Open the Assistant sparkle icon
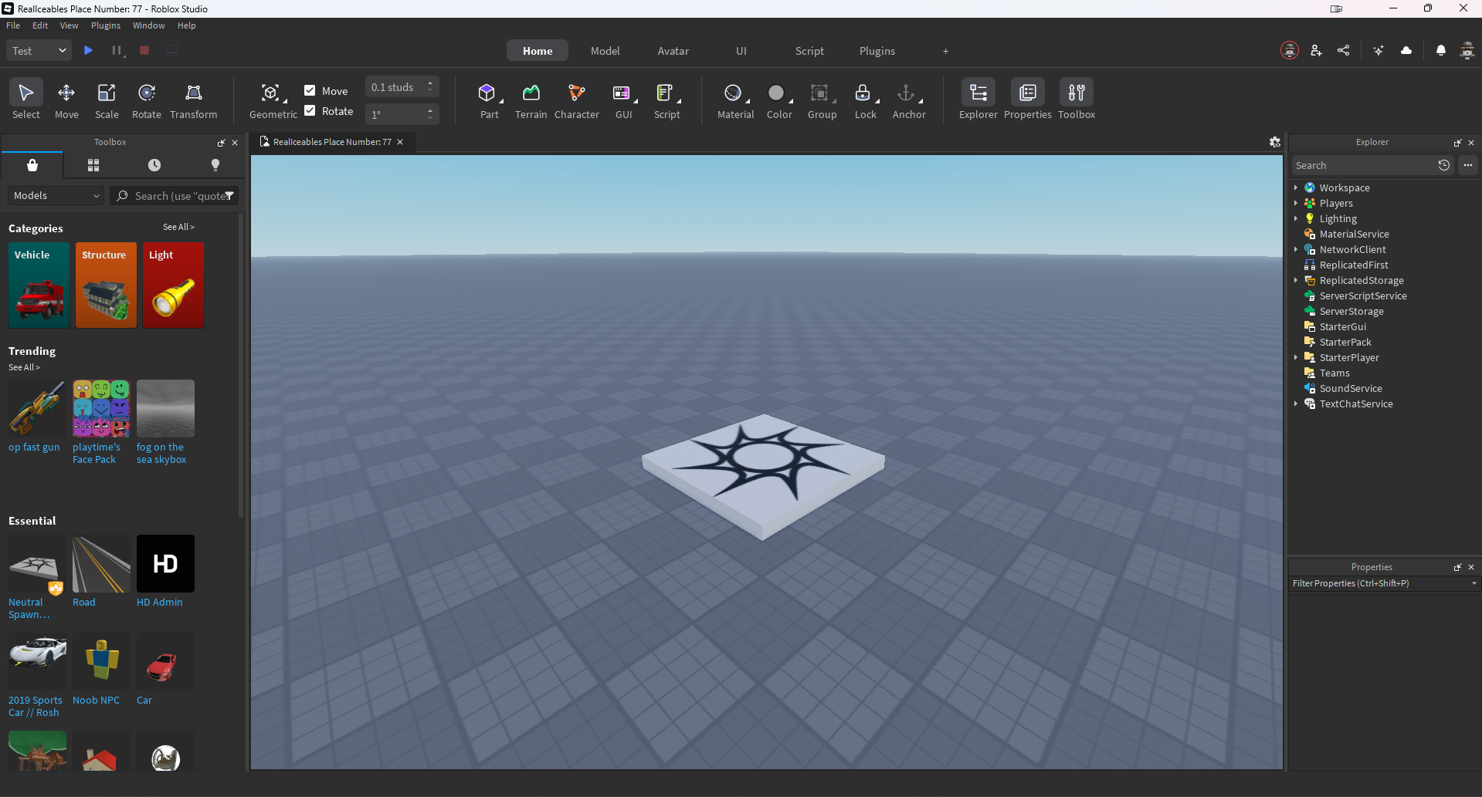The height and width of the screenshot is (797, 1482). [1379, 50]
